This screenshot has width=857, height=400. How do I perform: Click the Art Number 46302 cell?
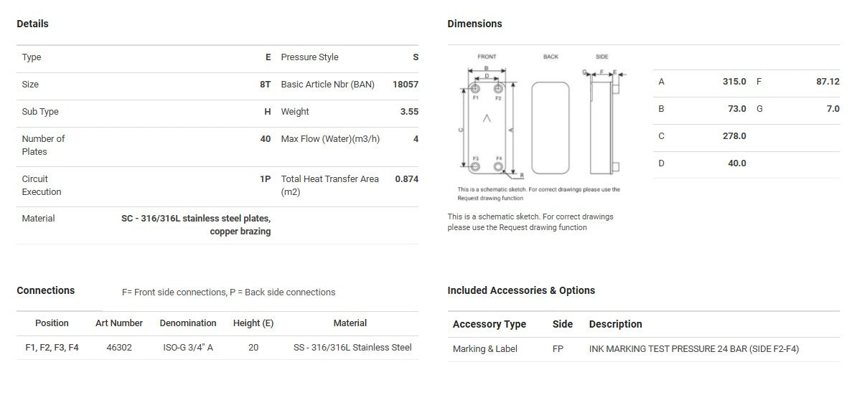pyautogui.click(x=118, y=348)
